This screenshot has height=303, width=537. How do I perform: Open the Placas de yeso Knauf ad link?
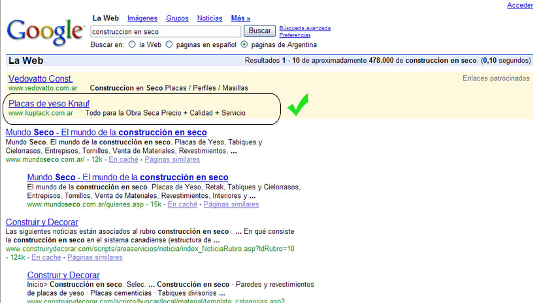[x=49, y=103]
